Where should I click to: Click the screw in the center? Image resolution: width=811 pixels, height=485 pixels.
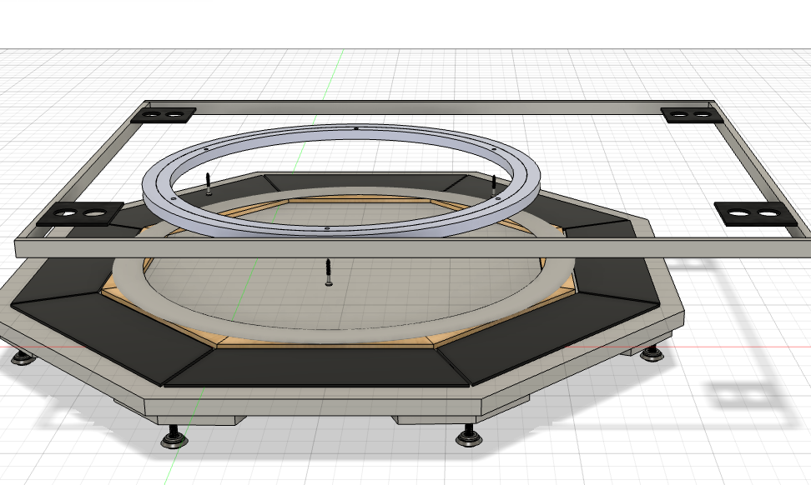tap(329, 272)
